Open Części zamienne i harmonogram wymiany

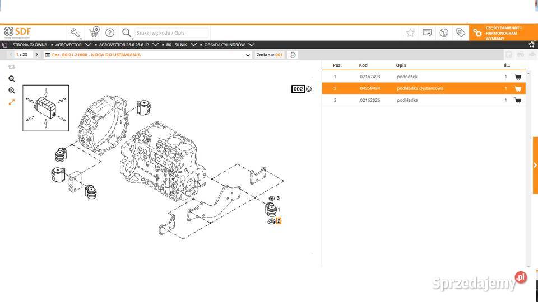(503, 32)
